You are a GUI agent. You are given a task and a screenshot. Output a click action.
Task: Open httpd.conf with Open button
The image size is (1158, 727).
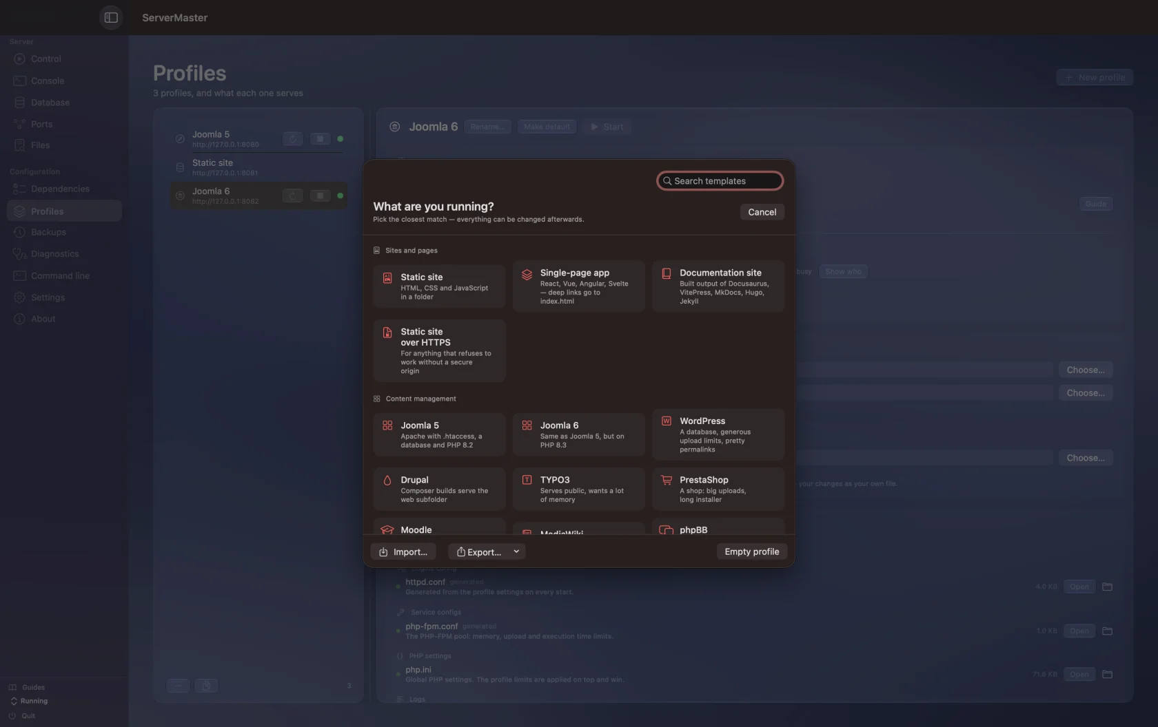(x=1079, y=587)
